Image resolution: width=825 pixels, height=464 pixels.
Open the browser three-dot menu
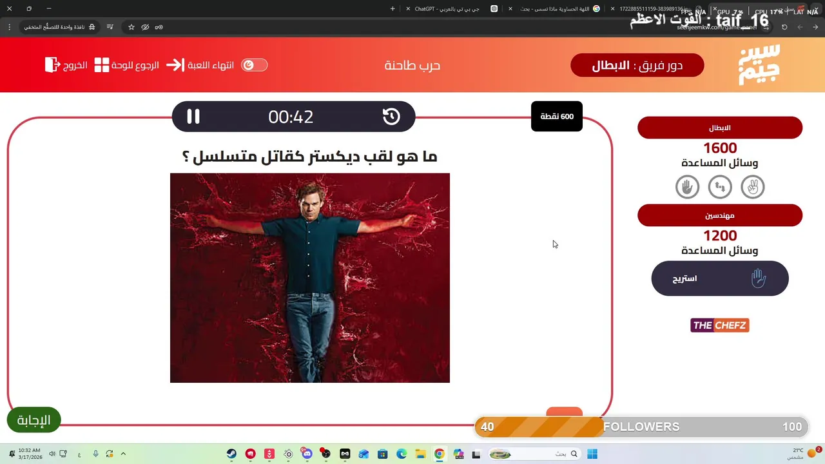9,27
